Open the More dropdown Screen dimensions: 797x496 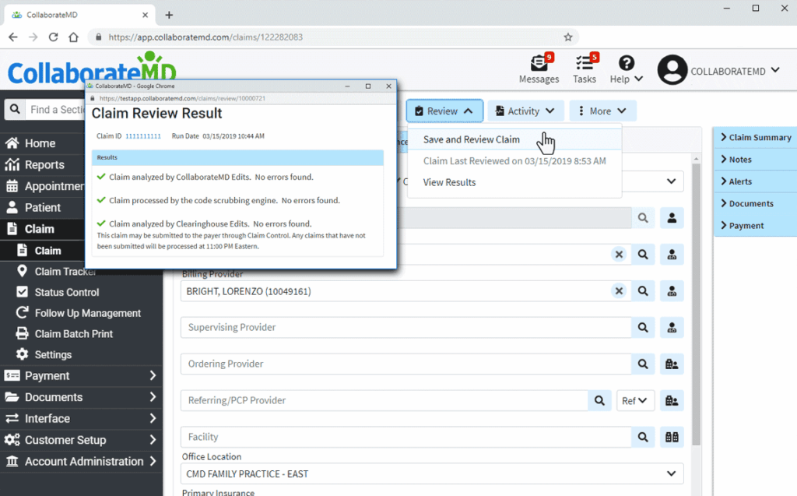[602, 111]
